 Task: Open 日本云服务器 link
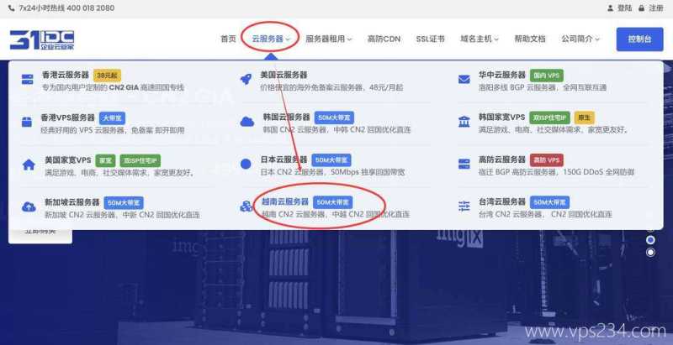pyautogui.click(x=284, y=159)
